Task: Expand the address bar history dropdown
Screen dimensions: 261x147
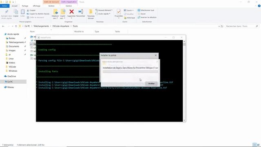Action: click(x=219, y=26)
